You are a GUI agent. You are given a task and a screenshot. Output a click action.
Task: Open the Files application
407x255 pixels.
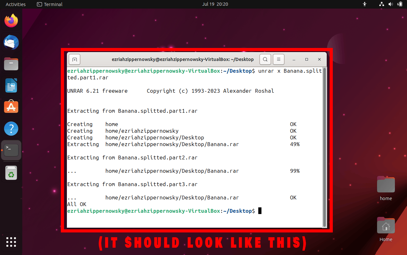[x=11, y=64]
